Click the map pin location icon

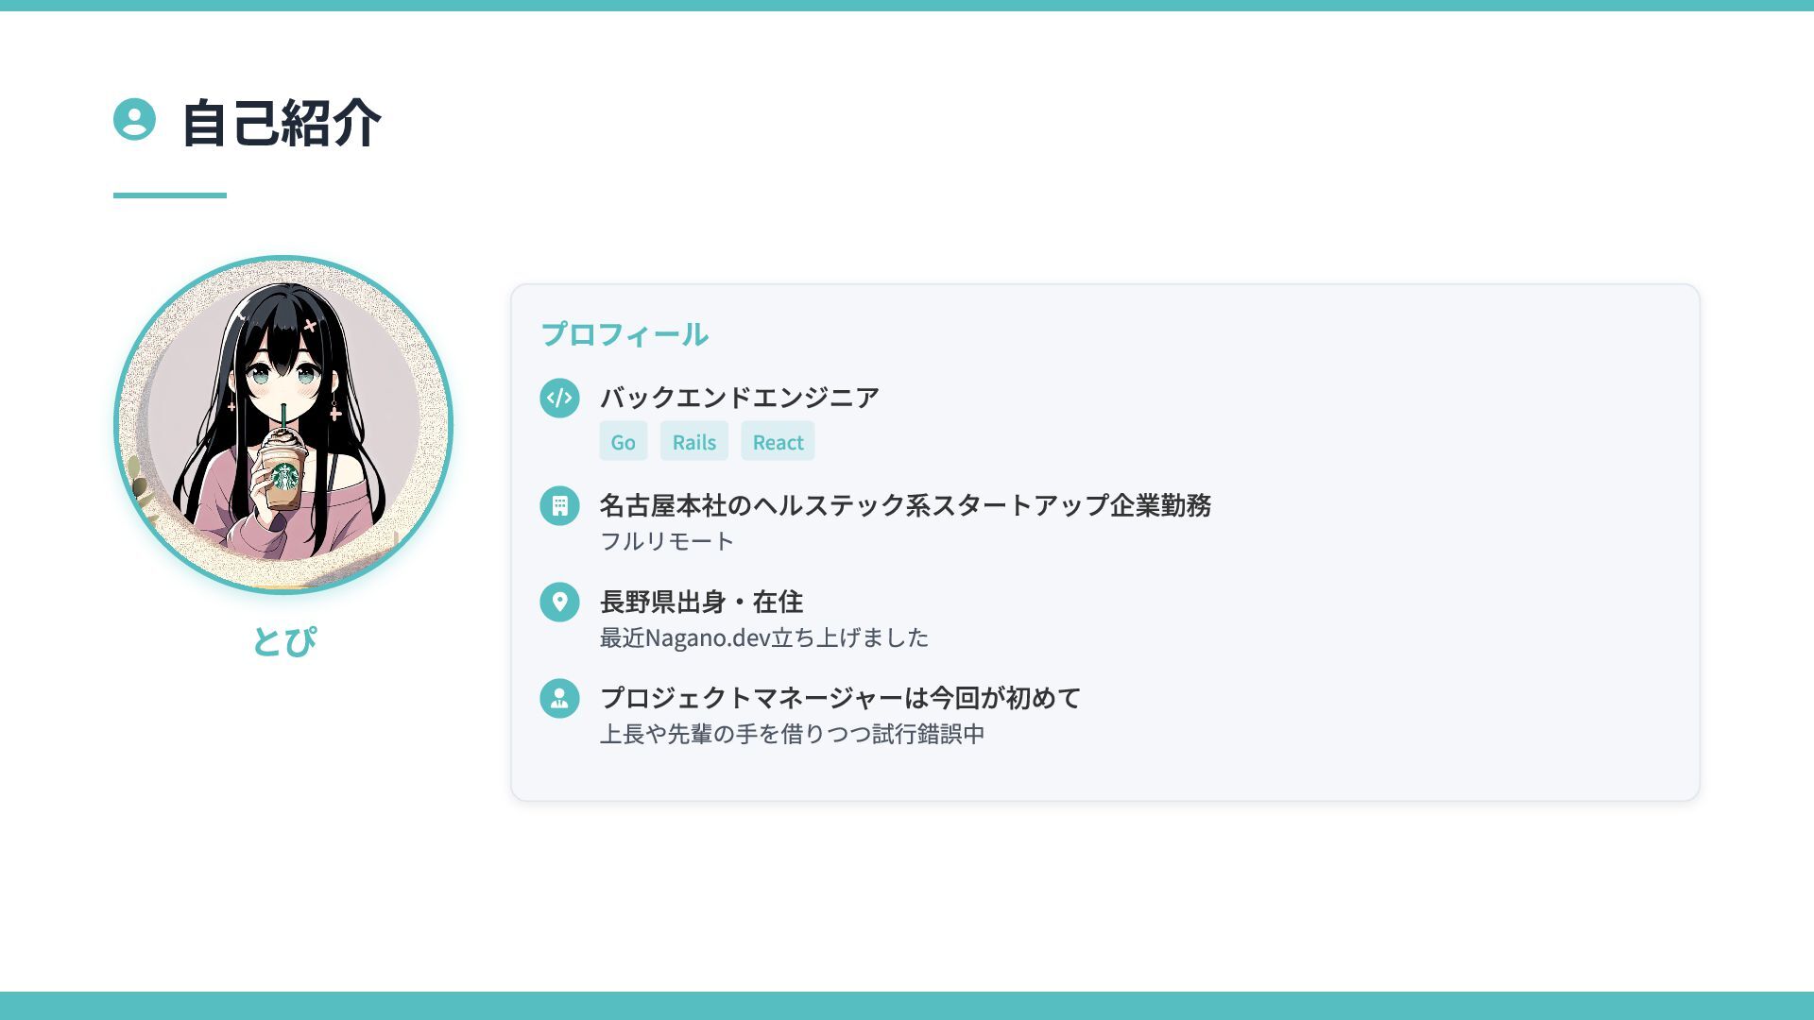click(x=559, y=602)
